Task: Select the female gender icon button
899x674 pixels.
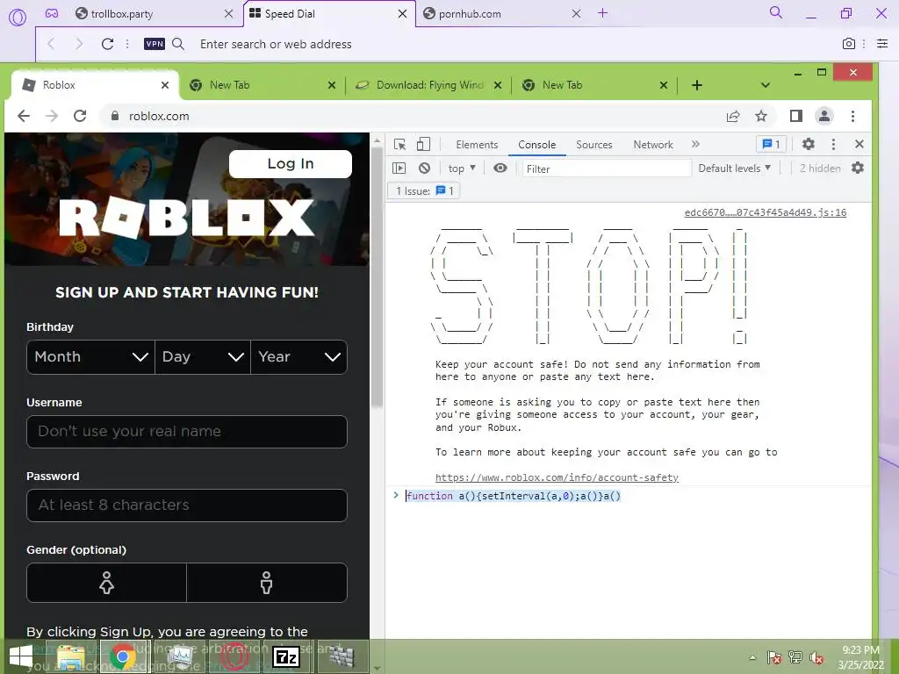Action: (x=106, y=583)
